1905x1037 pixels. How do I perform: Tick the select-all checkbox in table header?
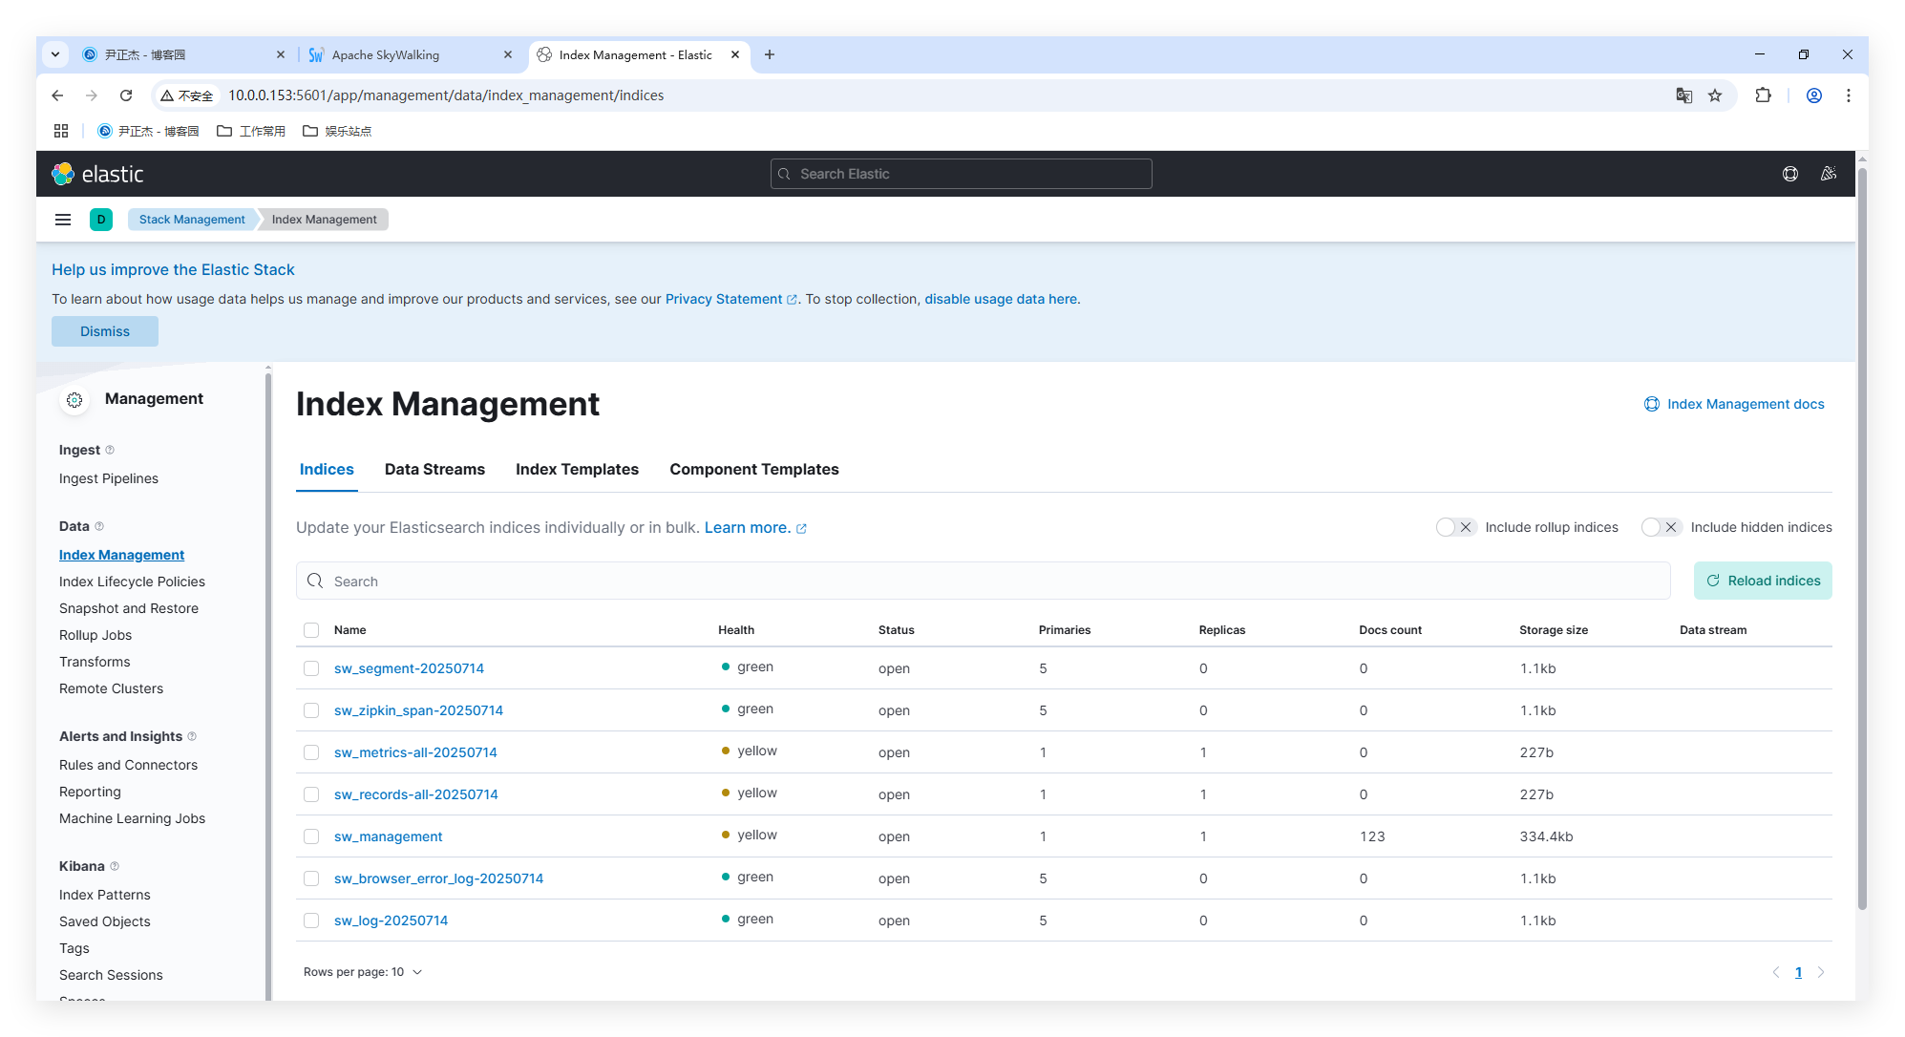click(311, 630)
